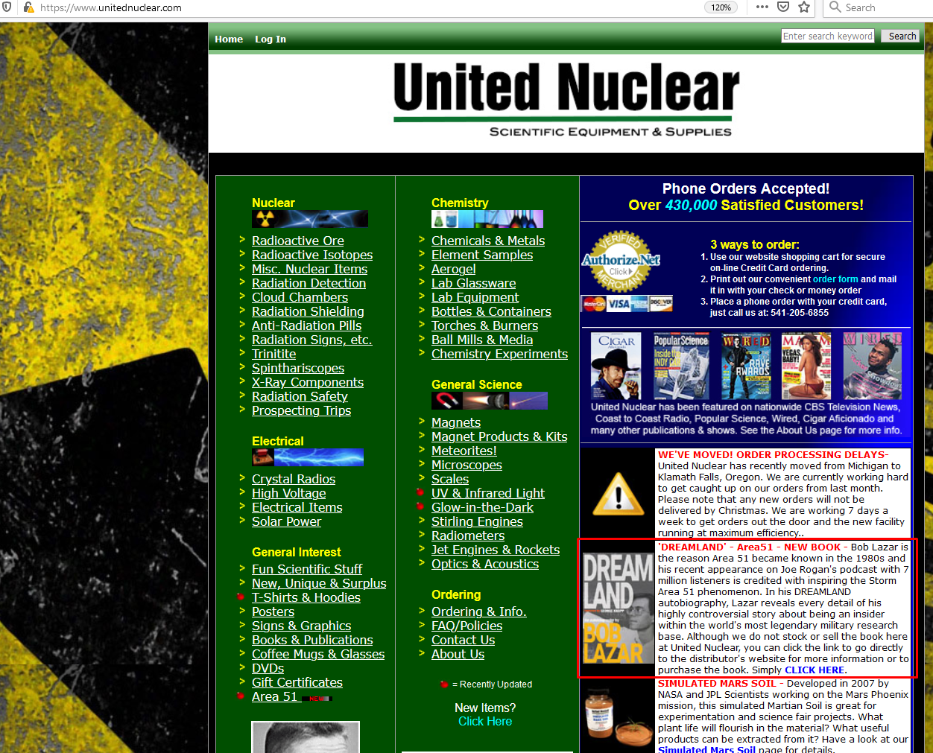Open the Anti-Radiation Pills link
Image resolution: width=933 pixels, height=753 pixels.
coord(307,325)
